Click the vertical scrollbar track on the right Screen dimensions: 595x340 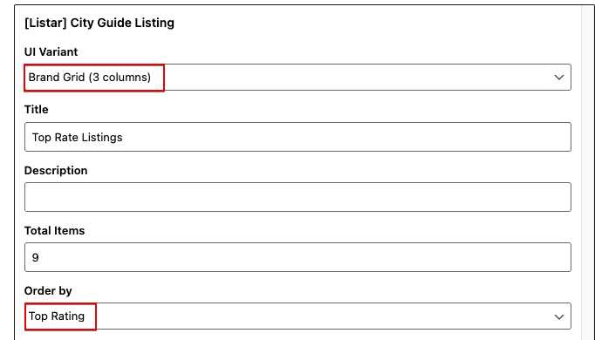click(588, 173)
